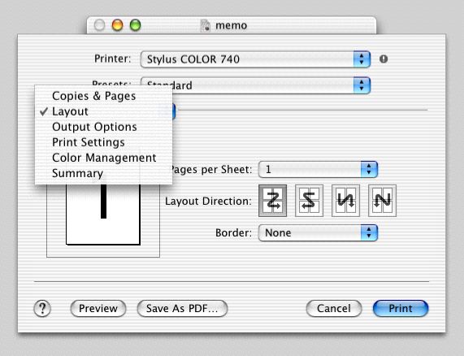Expand the Border dropdown set to None

(318, 233)
